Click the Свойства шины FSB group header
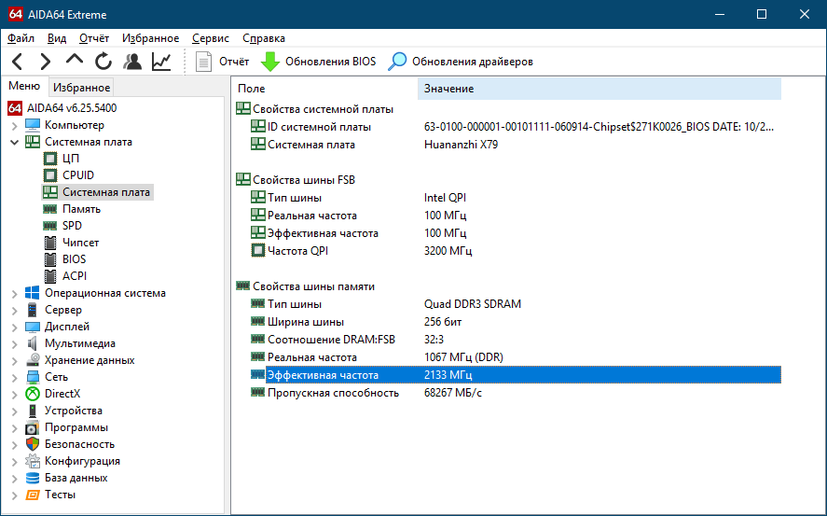The image size is (827, 516). [296, 180]
